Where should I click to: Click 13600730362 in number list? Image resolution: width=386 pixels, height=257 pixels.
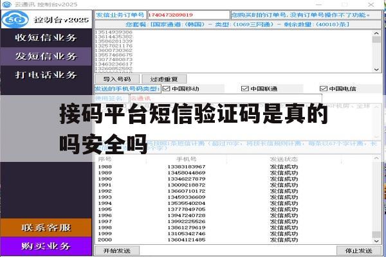(114, 50)
